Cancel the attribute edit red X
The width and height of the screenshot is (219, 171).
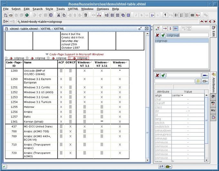pyautogui.click(x=157, y=75)
